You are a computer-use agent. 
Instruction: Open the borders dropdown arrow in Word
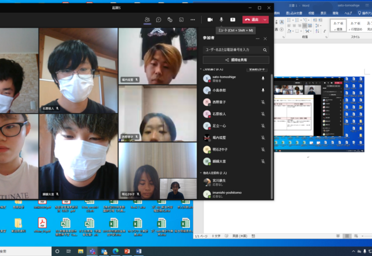coord(301,31)
